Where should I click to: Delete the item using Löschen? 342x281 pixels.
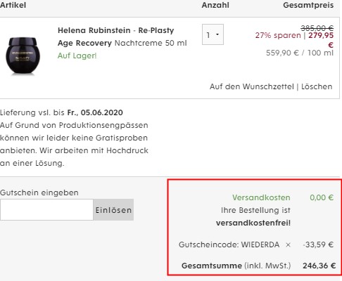pos(317,86)
